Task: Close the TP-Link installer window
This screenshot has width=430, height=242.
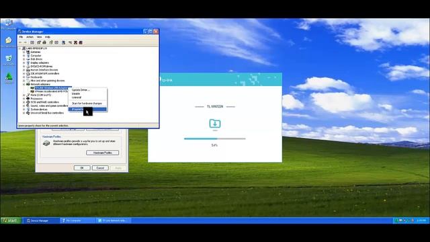Action: click(x=275, y=78)
